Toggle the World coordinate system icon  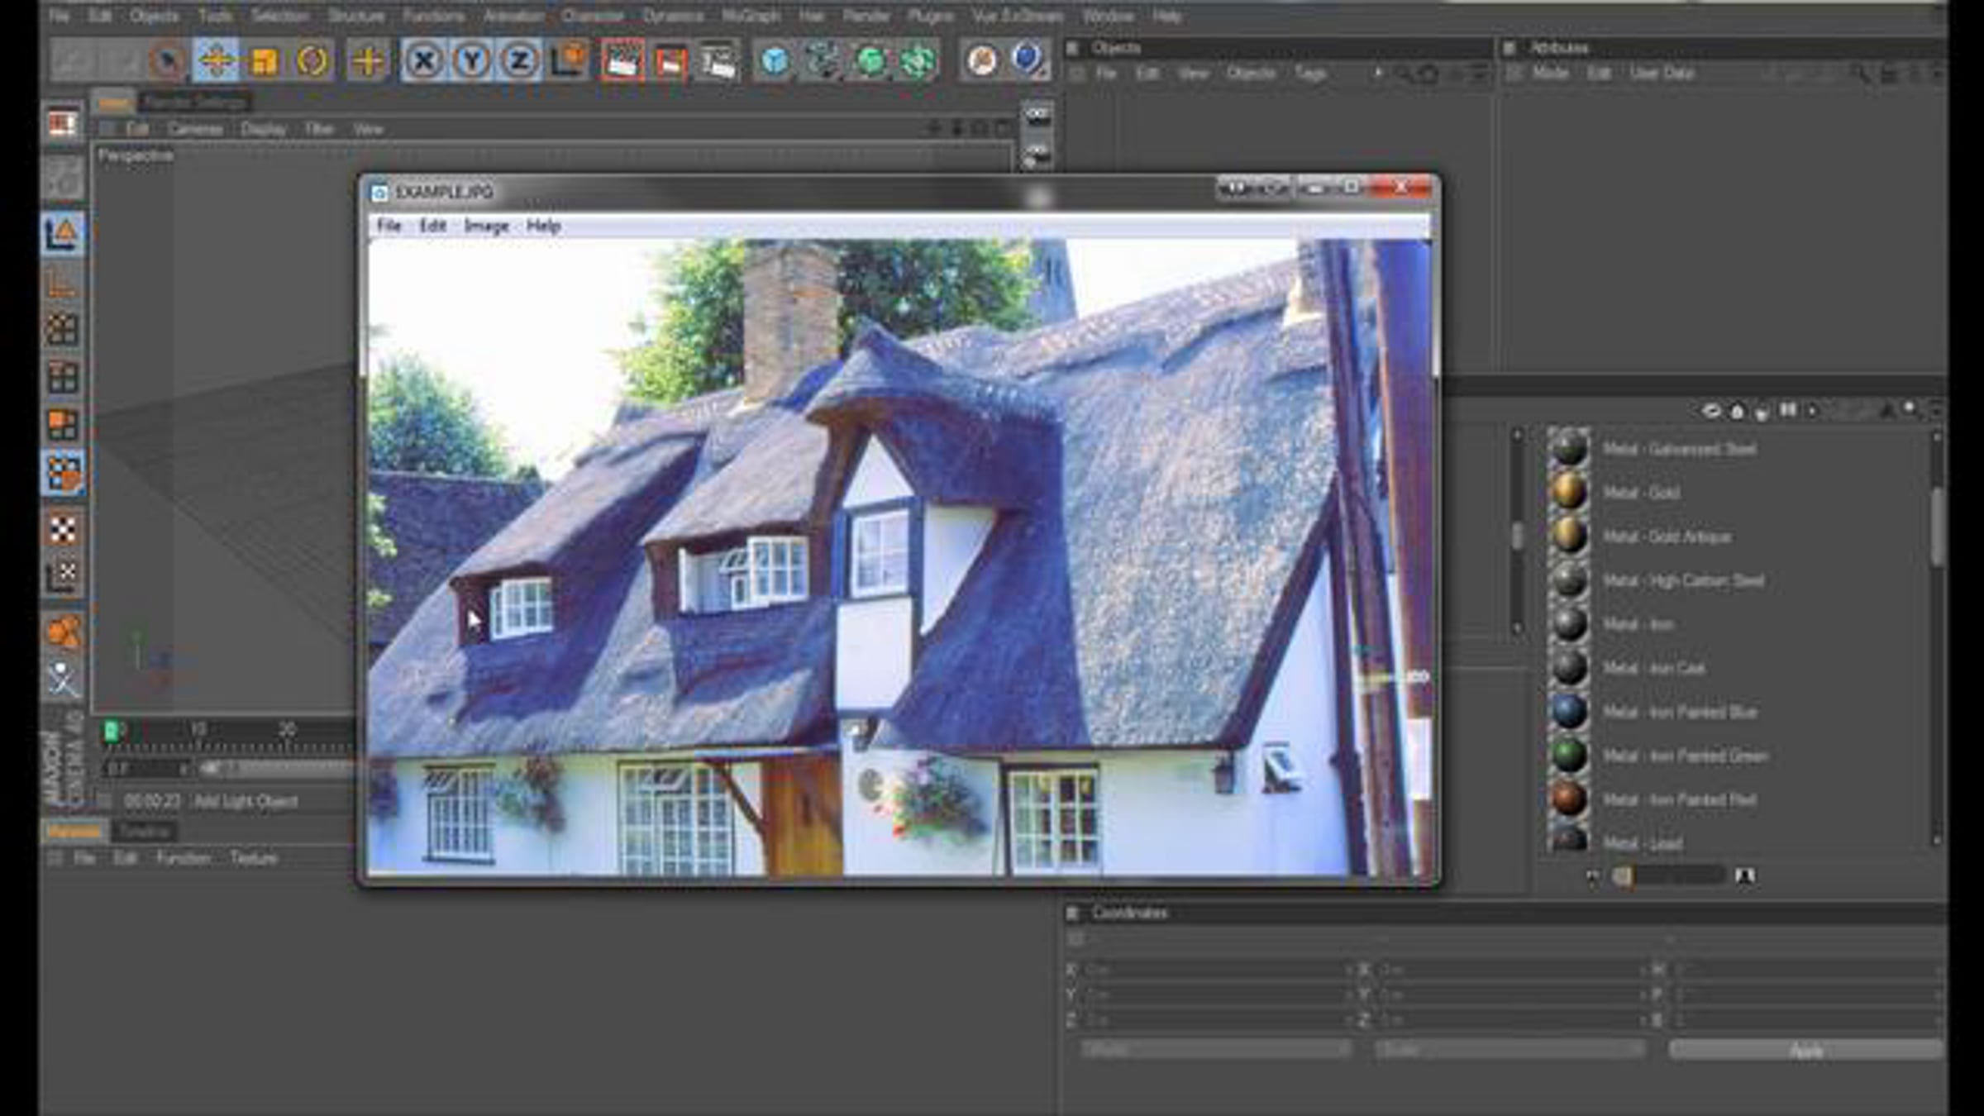pyautogui.click(x=569, y=60)
